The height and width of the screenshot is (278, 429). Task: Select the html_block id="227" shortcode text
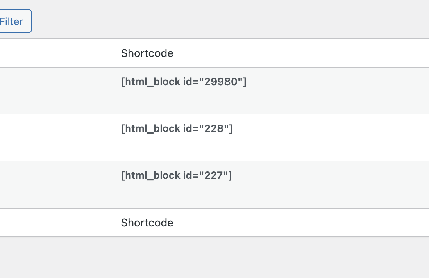pos(176,175)
